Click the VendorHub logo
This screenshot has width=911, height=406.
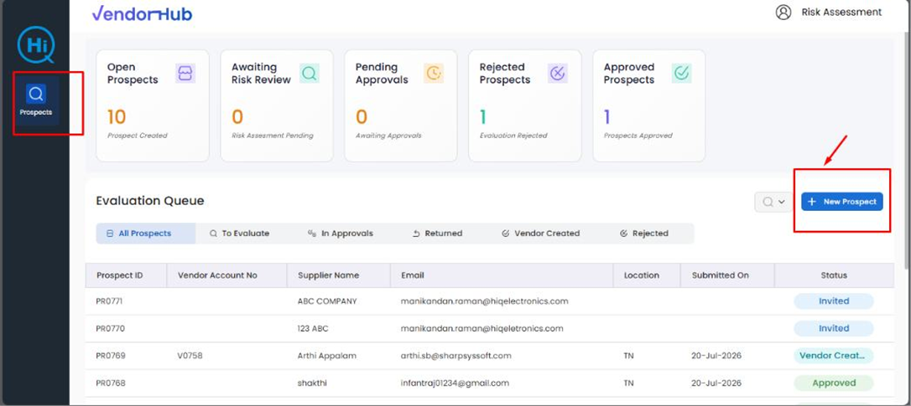click(x=143, y=13)
